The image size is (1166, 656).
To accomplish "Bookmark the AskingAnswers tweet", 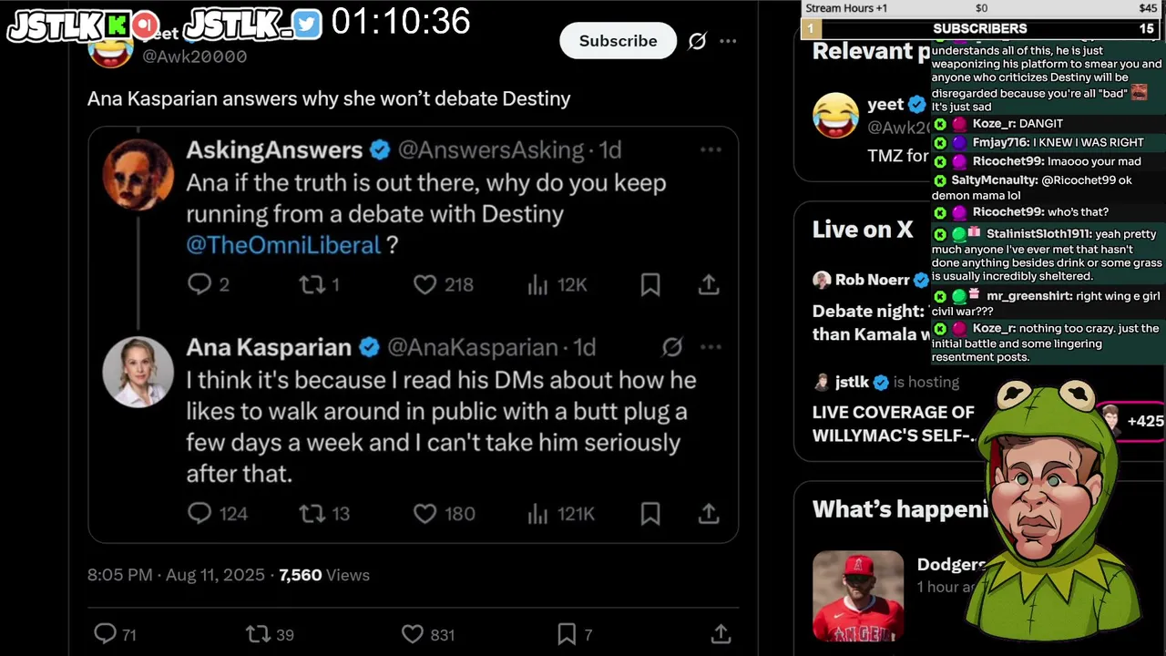I will click(650, 285).
